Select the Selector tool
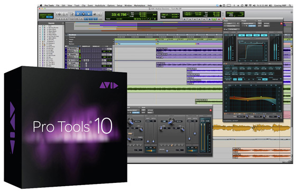Screen dimensions: 296x193 pos(84,14)
